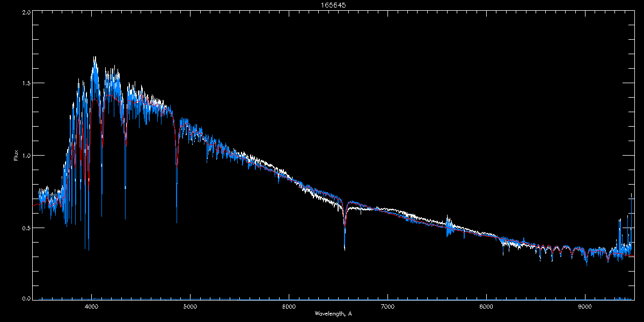This screenshot has height=322, width=644.
Task: Click the 1.5 flux tick label
Action: [x=26, y=84]
